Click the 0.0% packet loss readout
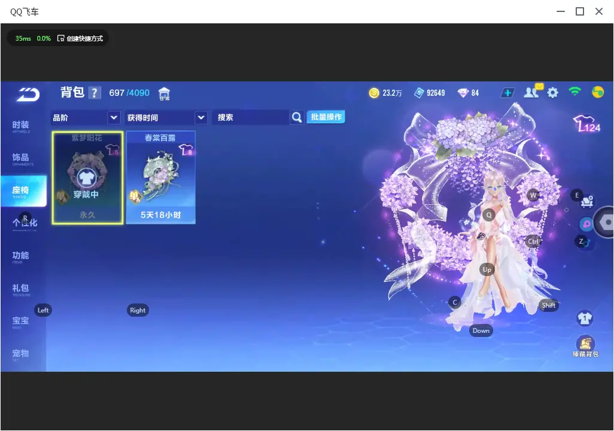 pos(44,38)
